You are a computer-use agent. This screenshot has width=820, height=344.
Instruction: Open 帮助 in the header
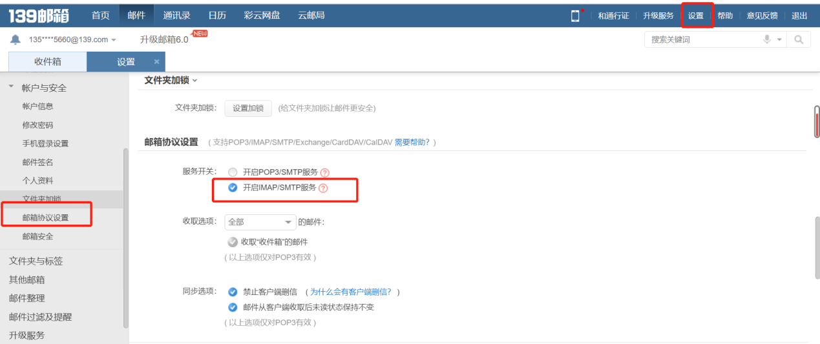click(x=725, y=16)
